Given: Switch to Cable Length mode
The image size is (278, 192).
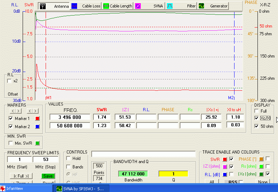Looking at the screenshot, I should coord(118,6).
